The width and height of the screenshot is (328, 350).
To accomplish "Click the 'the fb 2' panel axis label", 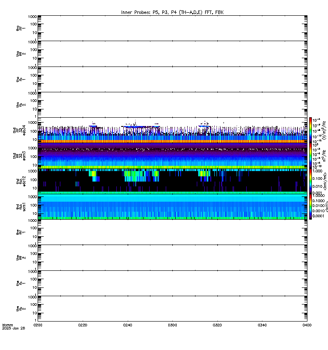I will (21, 309).
